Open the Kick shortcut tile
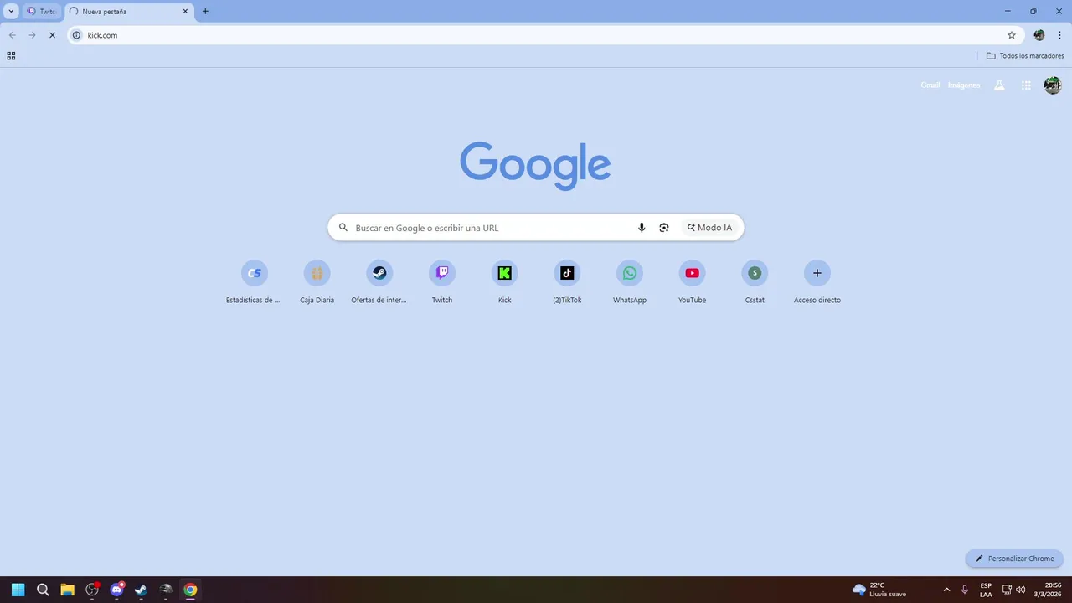1072x603 pixels. tap(504, 282)
